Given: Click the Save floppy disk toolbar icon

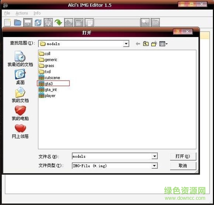Looking at the screenshot, I should (x=28, y=22).
